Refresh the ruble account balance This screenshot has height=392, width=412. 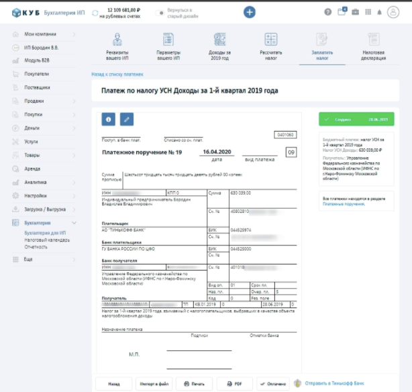[x=95, y=13]
